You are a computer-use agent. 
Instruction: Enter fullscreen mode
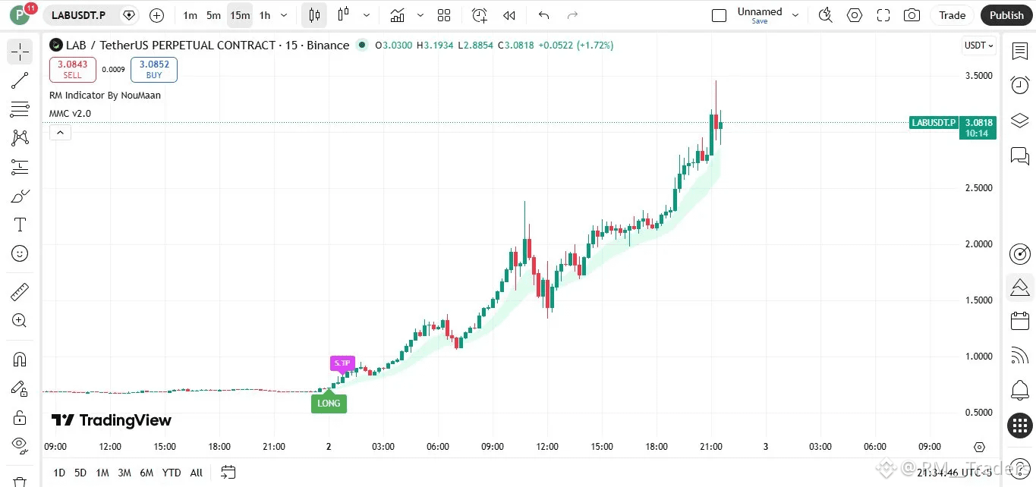[883, 15]
